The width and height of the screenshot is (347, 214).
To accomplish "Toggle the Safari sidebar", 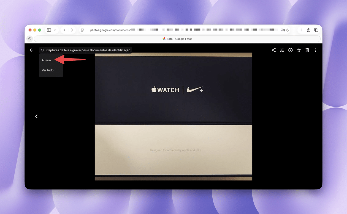I will coord(49,30).
